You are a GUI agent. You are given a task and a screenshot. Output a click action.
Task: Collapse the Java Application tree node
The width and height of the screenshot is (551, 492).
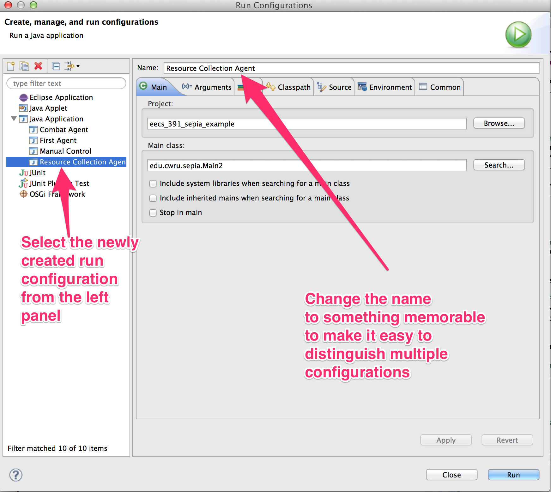(x=14, y=119)
